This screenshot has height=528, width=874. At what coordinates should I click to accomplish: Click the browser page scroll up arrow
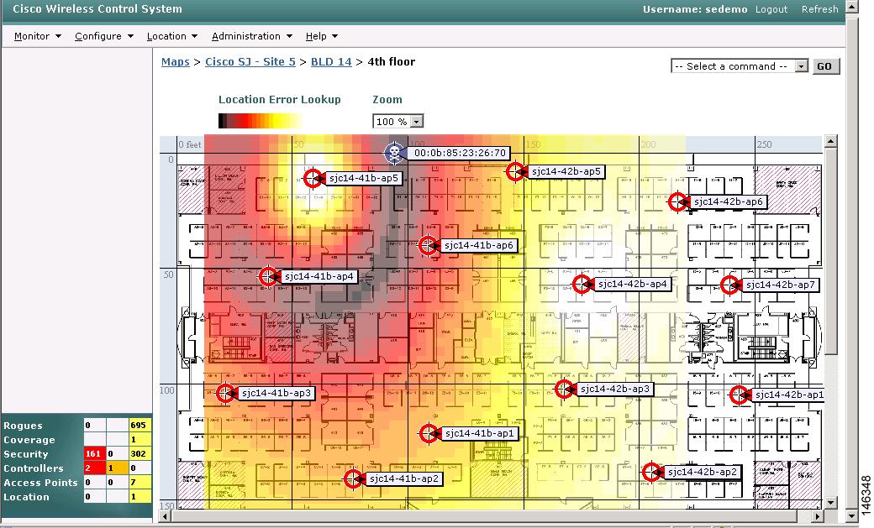point(851,6)
